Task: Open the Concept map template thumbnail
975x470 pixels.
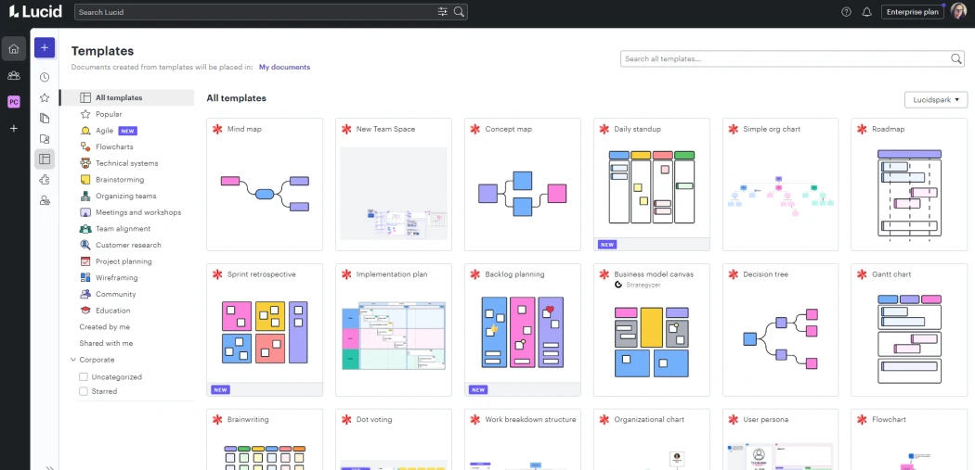Action: point(522,194)
